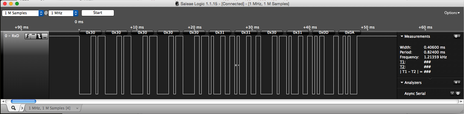Image resolution: width=464 pixels, height=114 pixels.
Task: Click the magnifier search tab icon
Action: pyautogui.click(x=13, y=108)
